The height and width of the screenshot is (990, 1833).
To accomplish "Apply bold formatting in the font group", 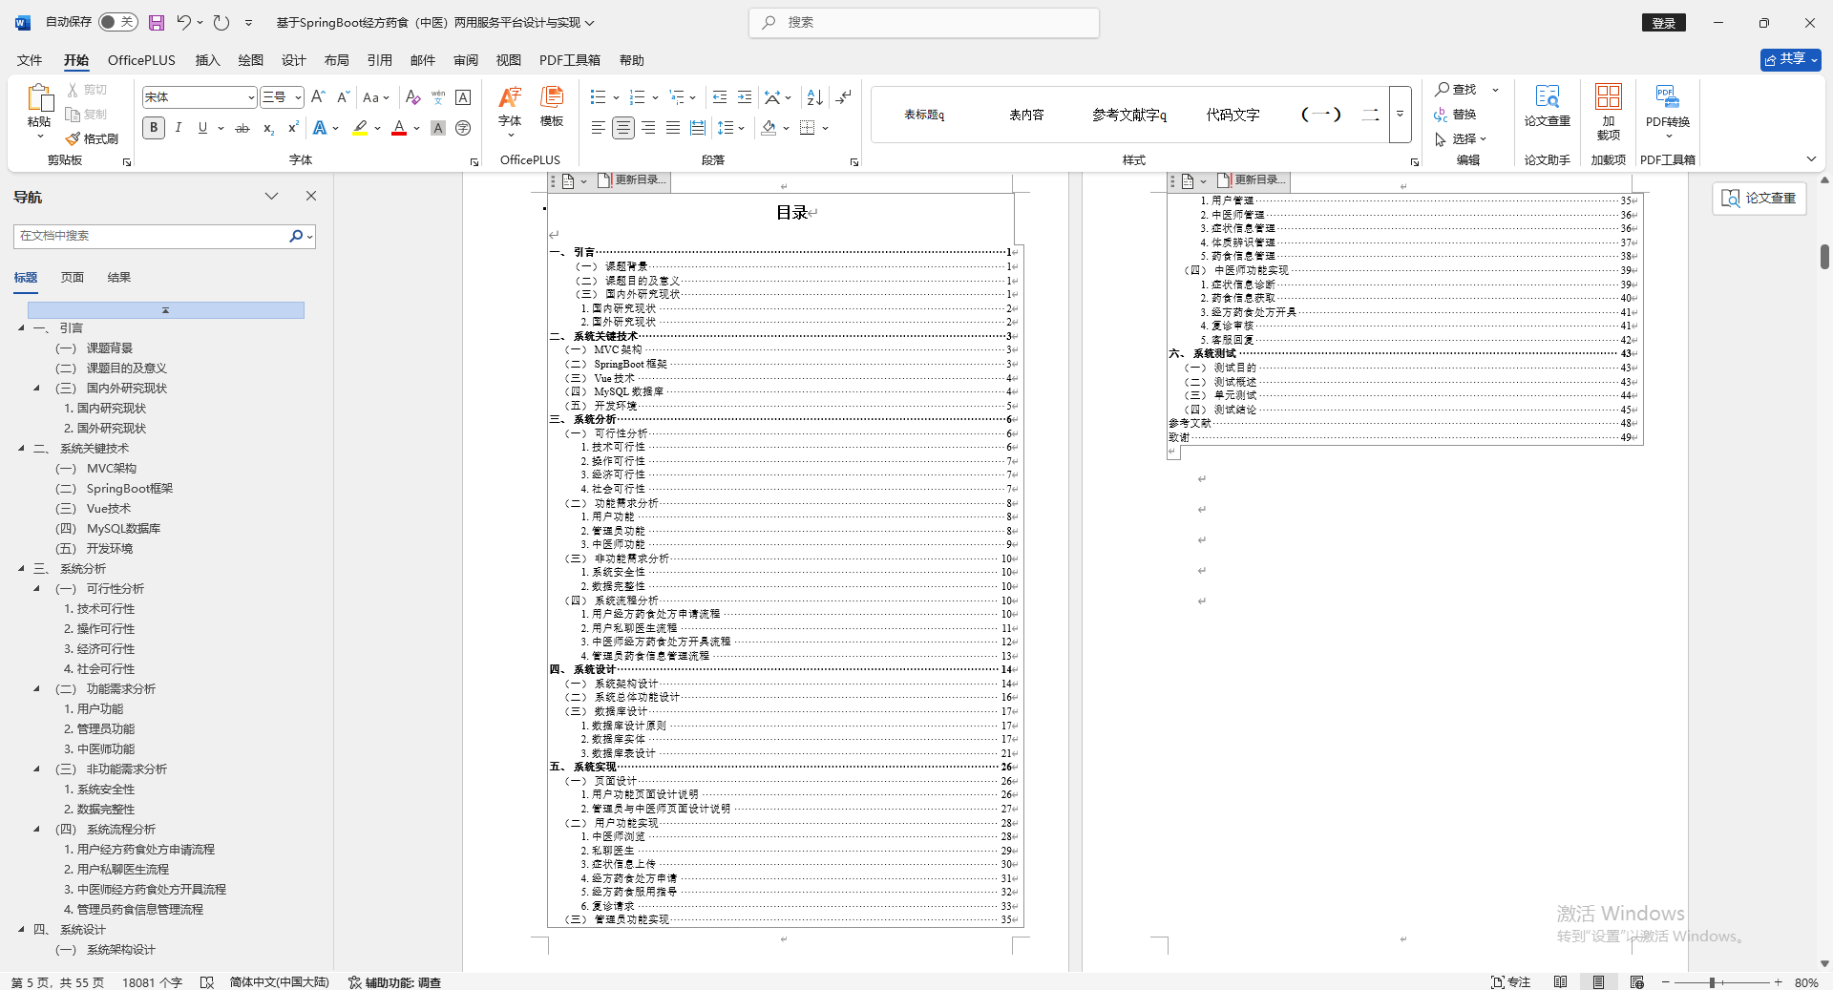I will coord(152,127).
